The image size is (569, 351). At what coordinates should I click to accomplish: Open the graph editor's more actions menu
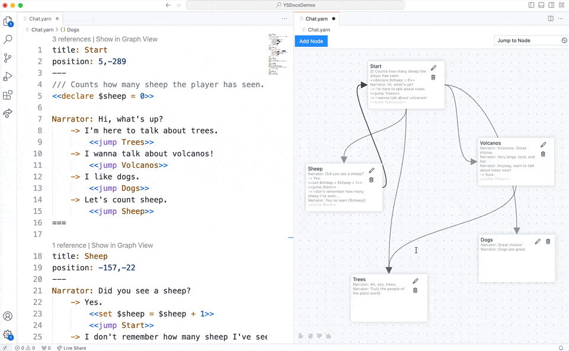tap(561, 18)
